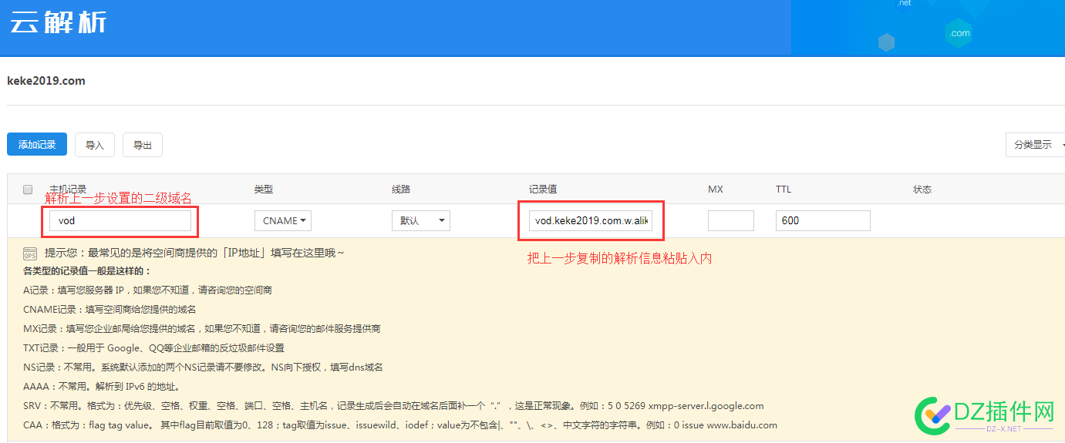This screenshot has width=1065, height=443.
Task: Click the TXT记录 hint line
Action: coord(153,348)
